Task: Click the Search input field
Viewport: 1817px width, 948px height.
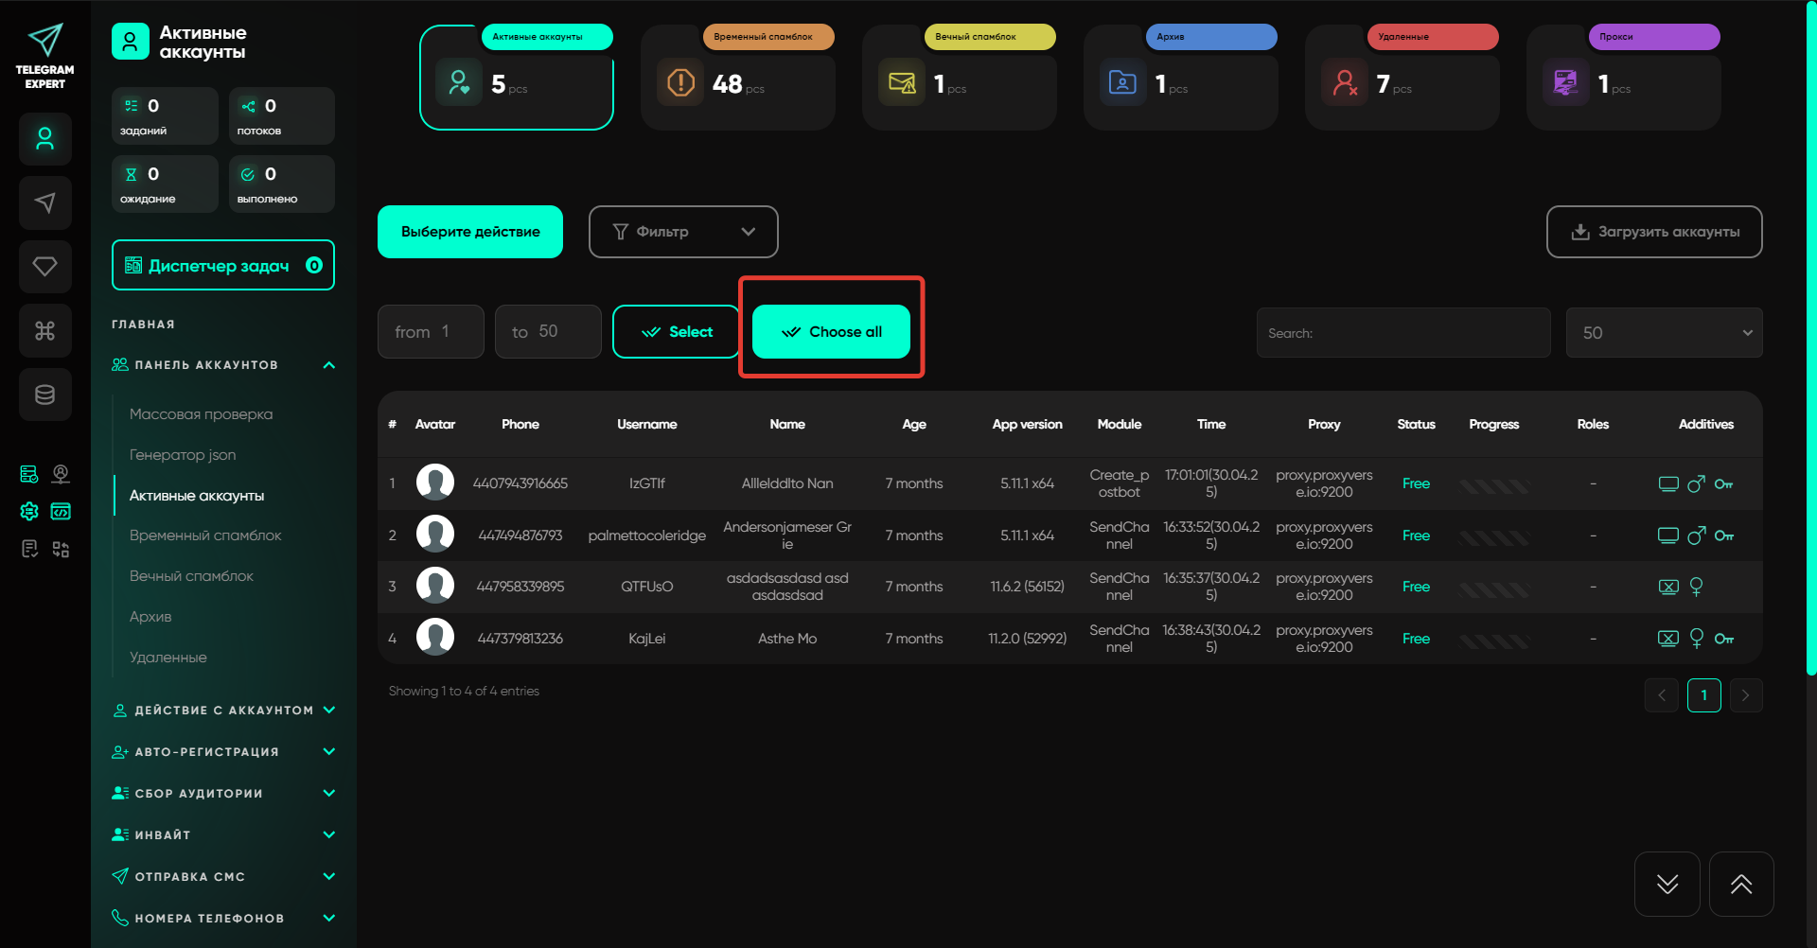Action: 1402,333
